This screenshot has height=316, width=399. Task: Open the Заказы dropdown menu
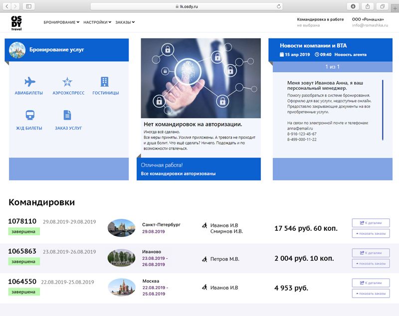pos(125,22)
